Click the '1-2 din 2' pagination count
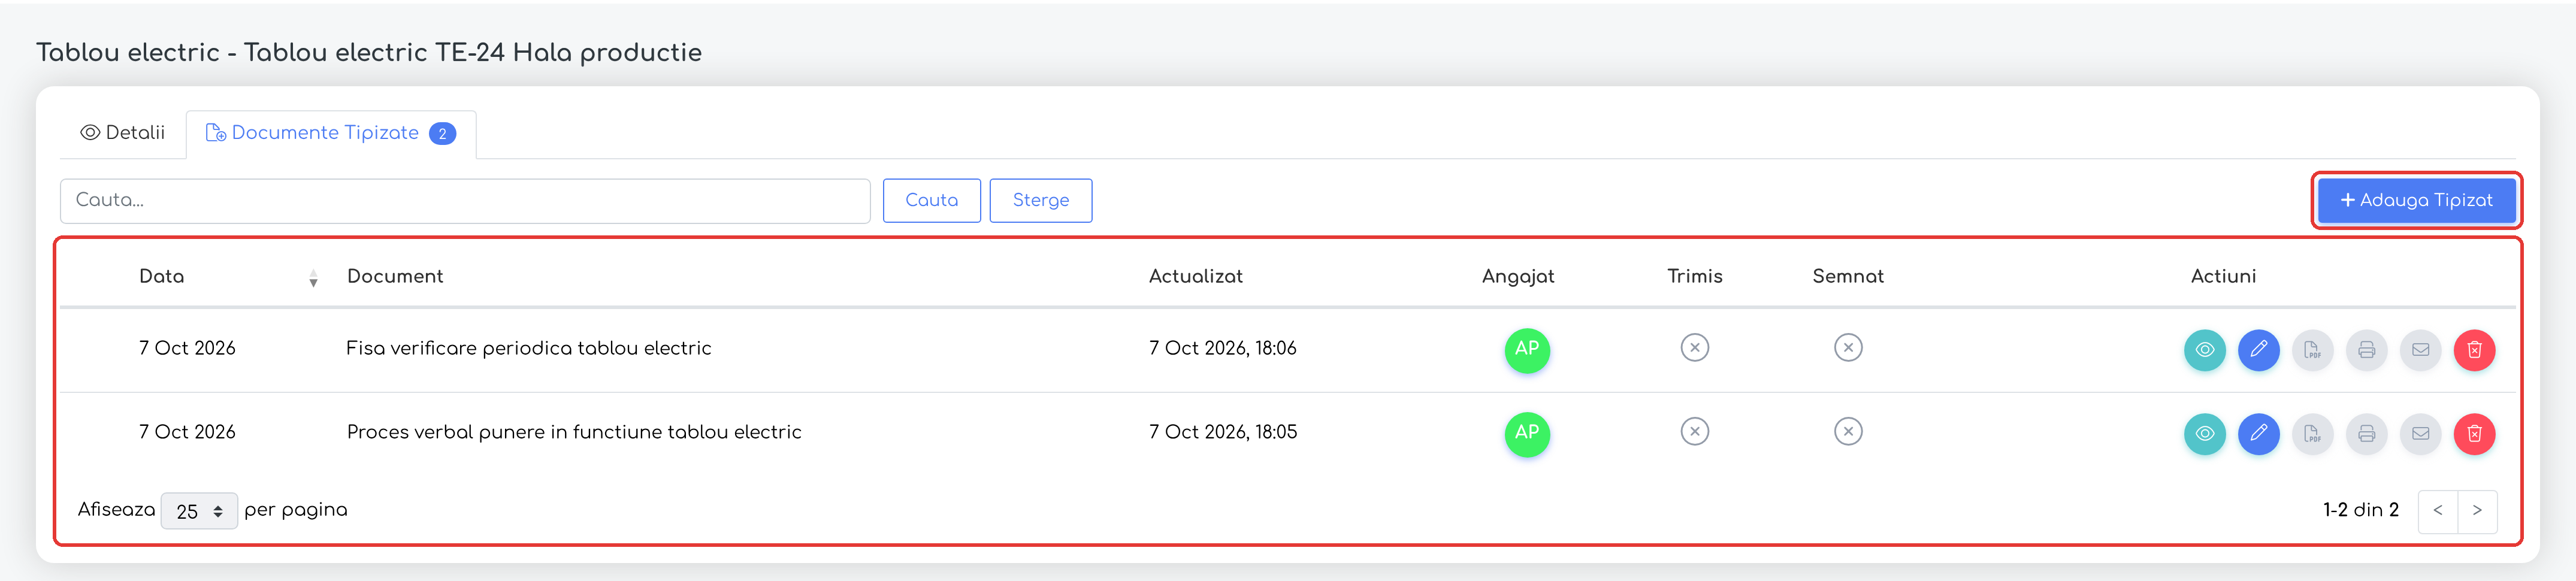The image size is (2576, 581). pos(2360,510)
